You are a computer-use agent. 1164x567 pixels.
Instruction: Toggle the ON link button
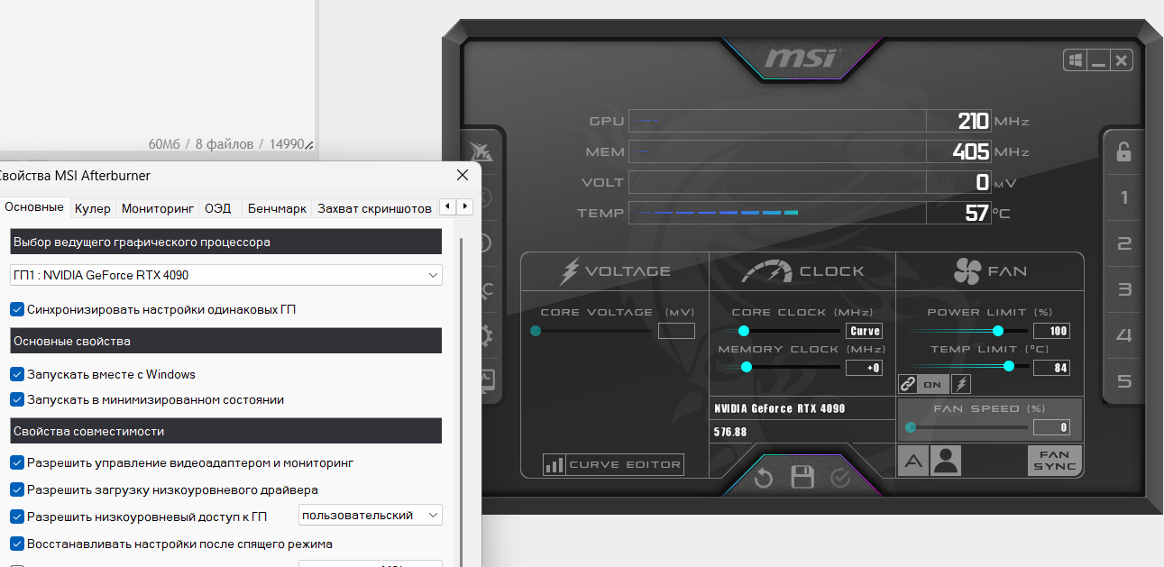click(933, 384)
